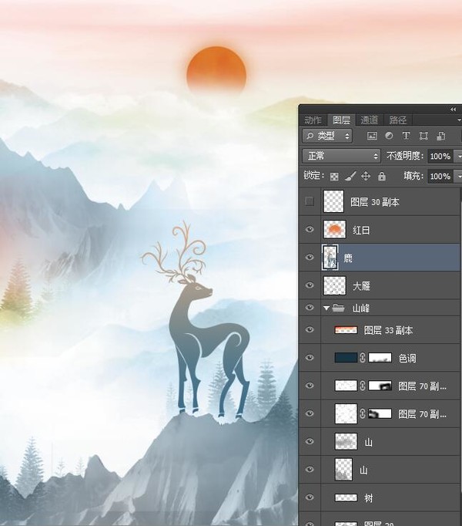
Task: Lock all padlock icon
Action: [x=382, y=176]
